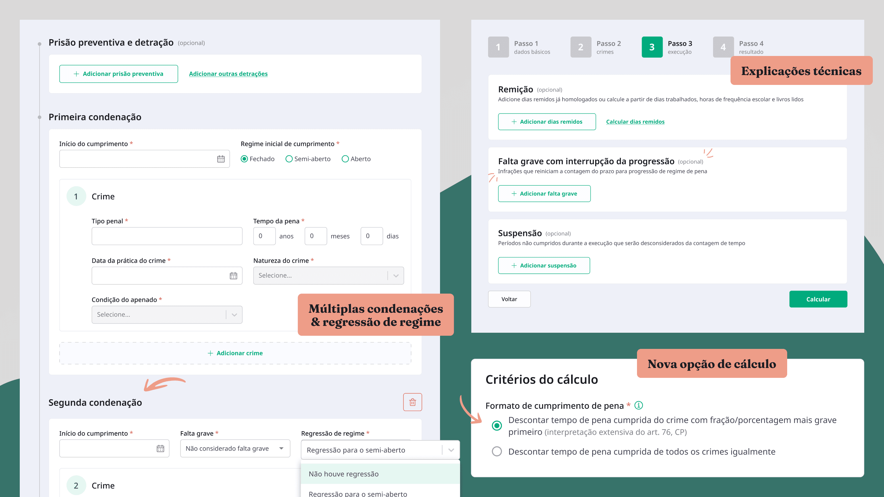The width and height of the screenshot is (884, 497).
Task: Open Adicionar outras detrações link
Action: coord(228,74)
